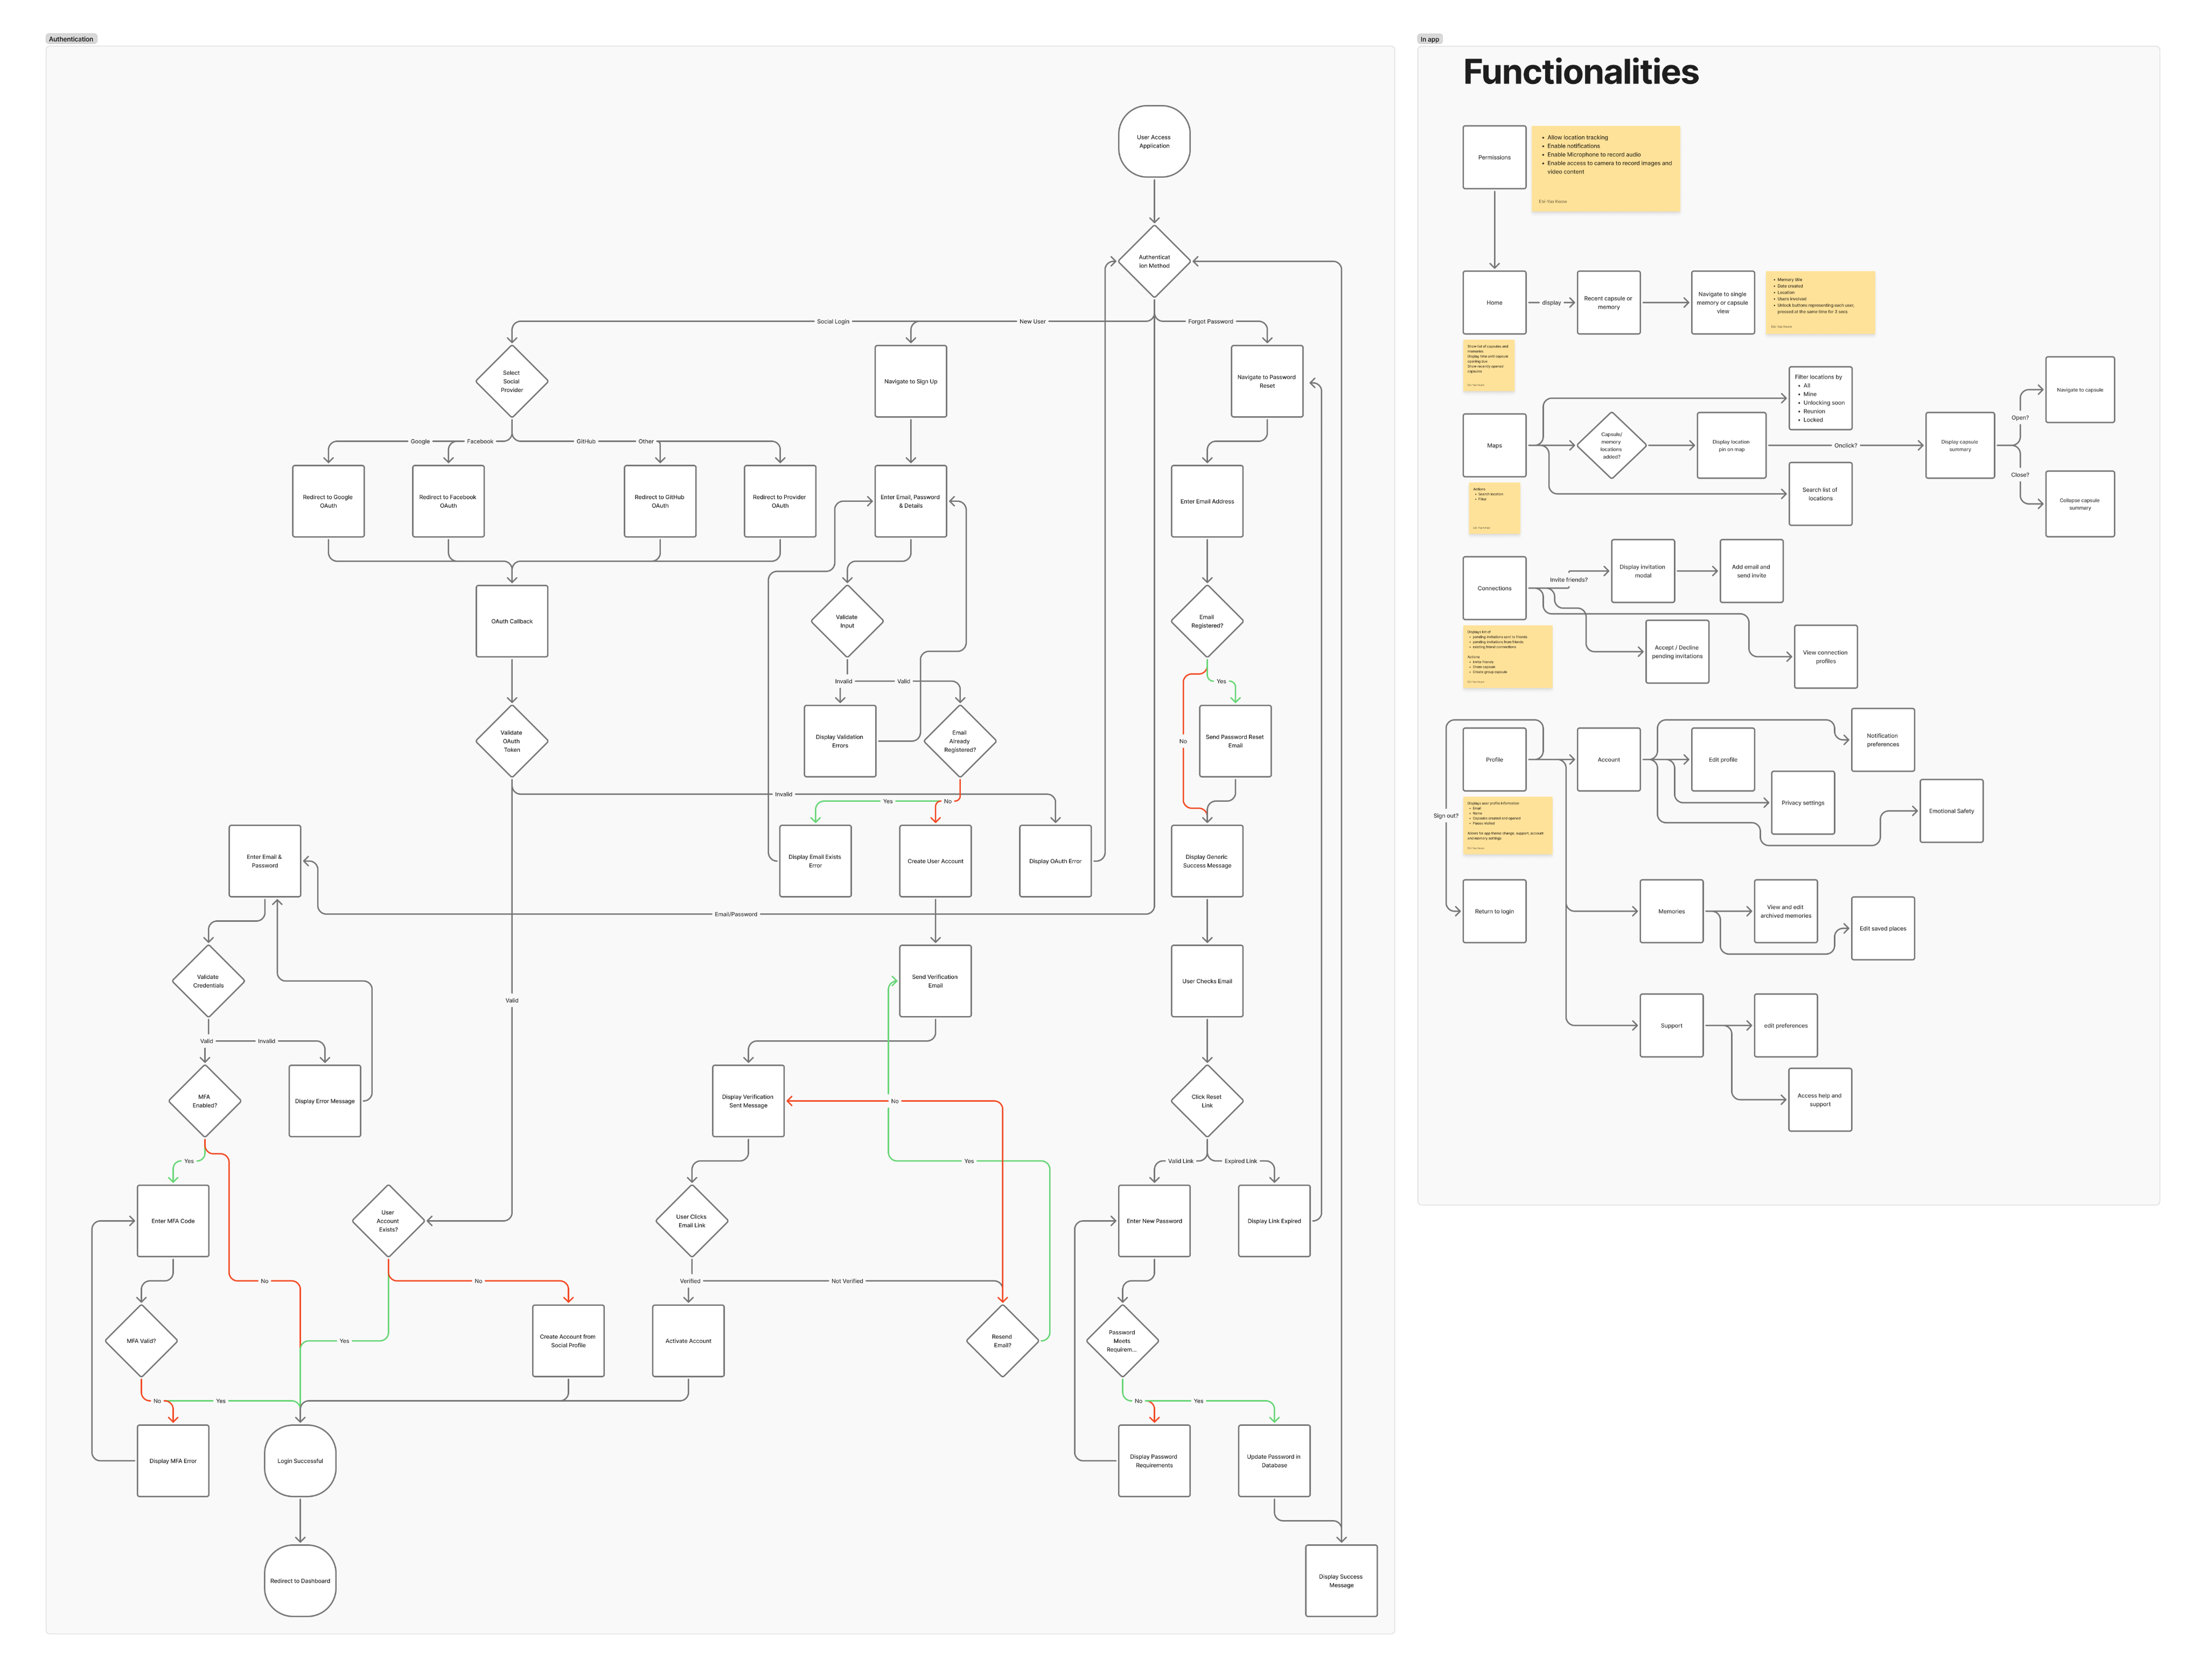The image size is (2206, 1680).
Task: Click the Email Already Registered? diamond
Action: [x=959, y=741]
